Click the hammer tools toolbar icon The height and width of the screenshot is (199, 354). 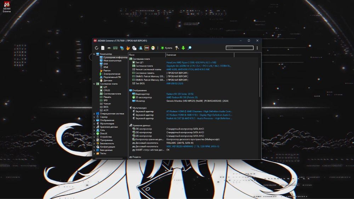coord(177,48)
